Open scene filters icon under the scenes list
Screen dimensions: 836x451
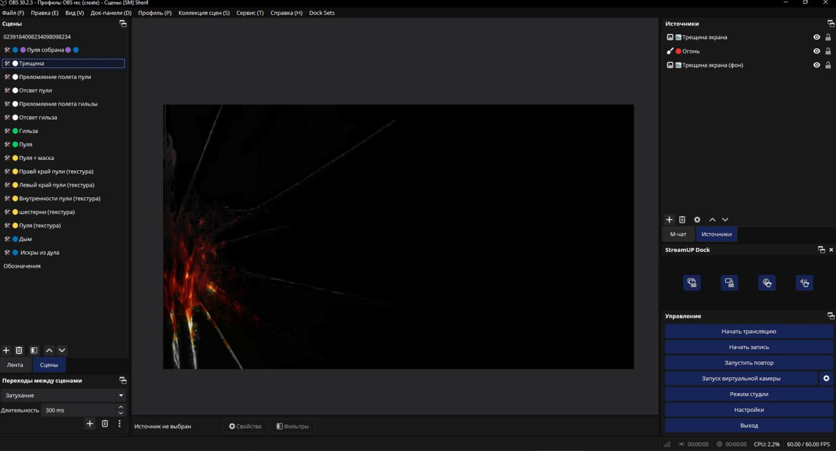34,350
